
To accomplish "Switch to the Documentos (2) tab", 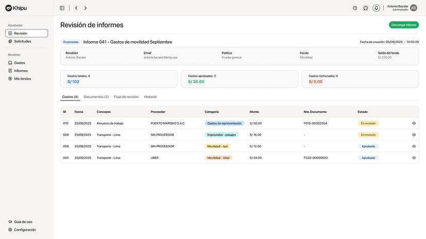I will coord(96,97).
